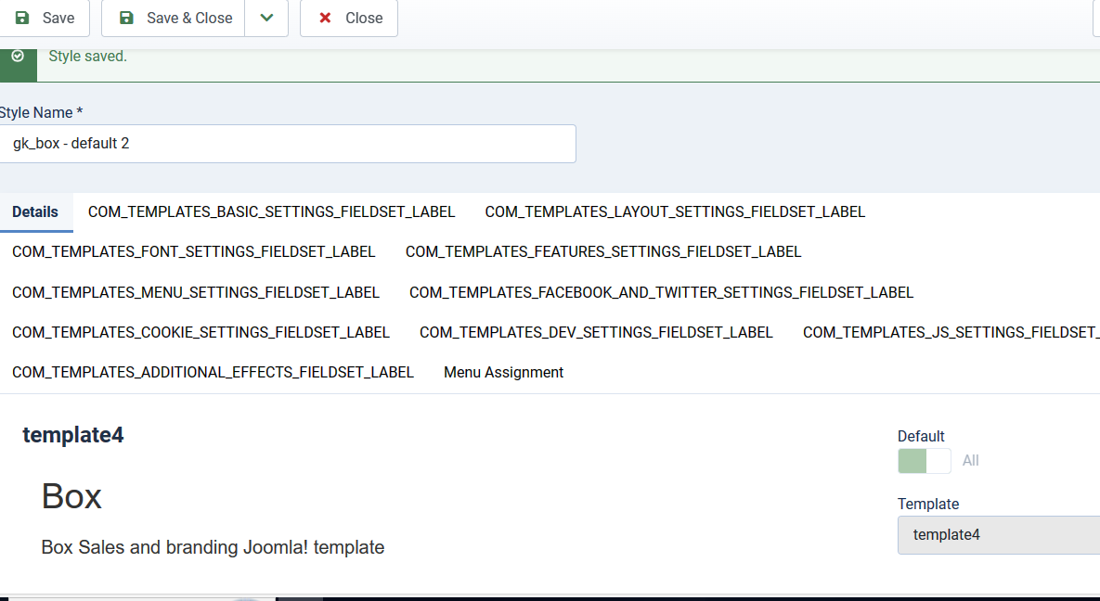Click the Style Name input field
The width and height of the screenshot is (1100, 601).
(x=288, y=144)
